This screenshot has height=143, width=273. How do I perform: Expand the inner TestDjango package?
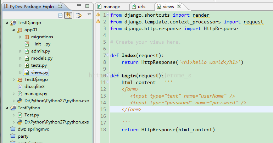click(13, 79)
